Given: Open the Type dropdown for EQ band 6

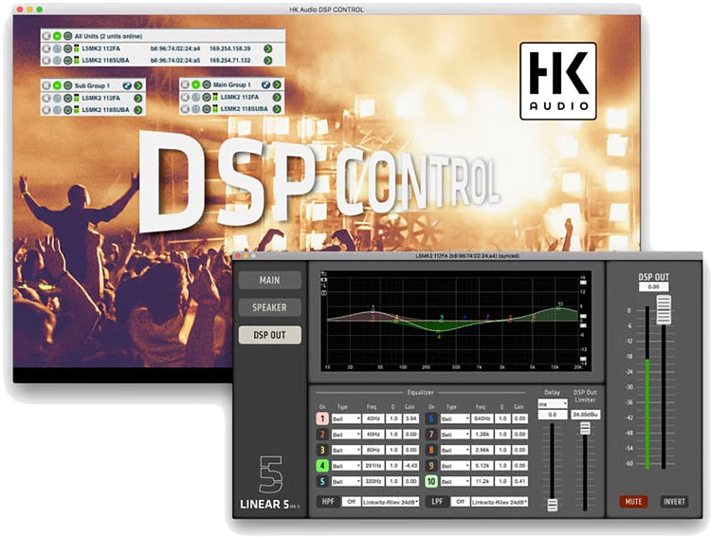Looking at the screenshot, I should (455, 419).
